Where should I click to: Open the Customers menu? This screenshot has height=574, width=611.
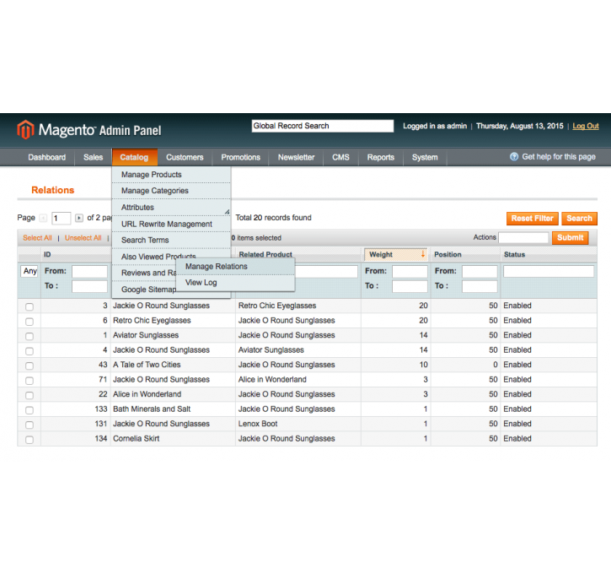point(185,157)
